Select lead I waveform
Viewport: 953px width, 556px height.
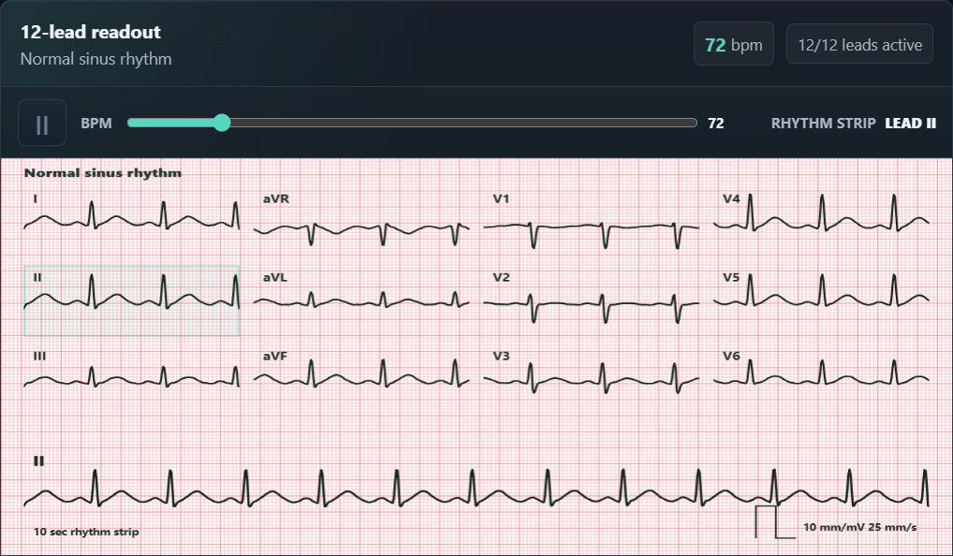[x=131, y=217]
